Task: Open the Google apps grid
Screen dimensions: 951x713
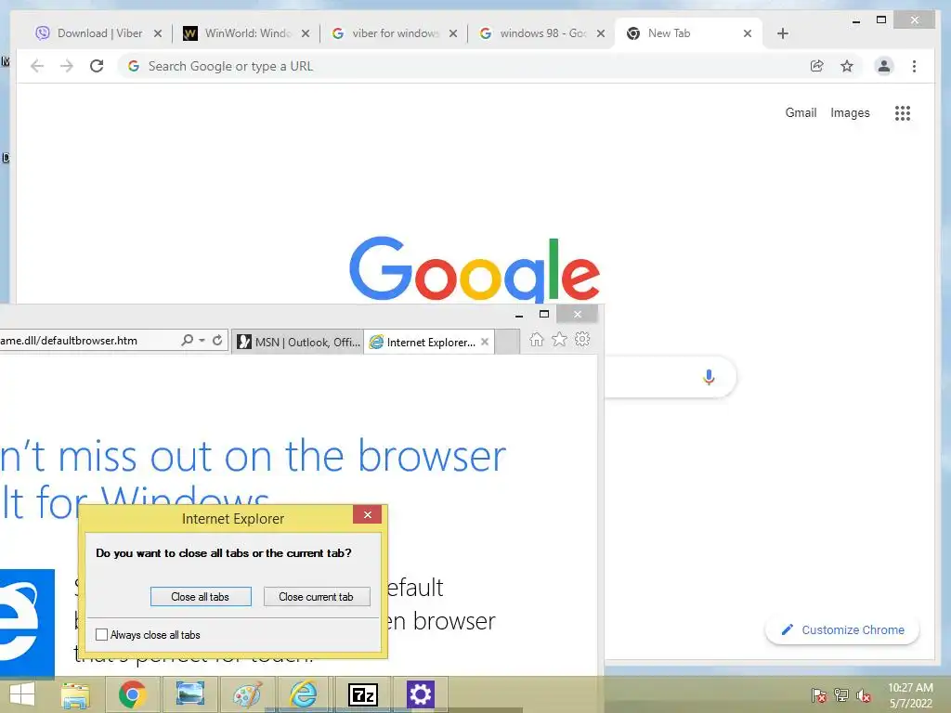Action: coord(903,112)
